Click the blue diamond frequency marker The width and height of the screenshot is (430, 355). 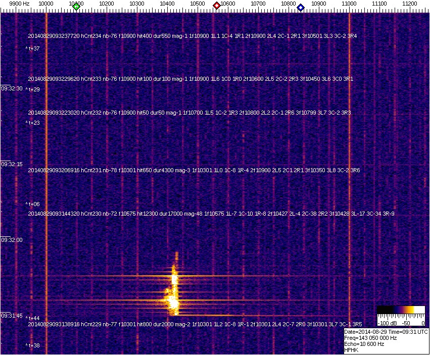(x=301, y=8)
